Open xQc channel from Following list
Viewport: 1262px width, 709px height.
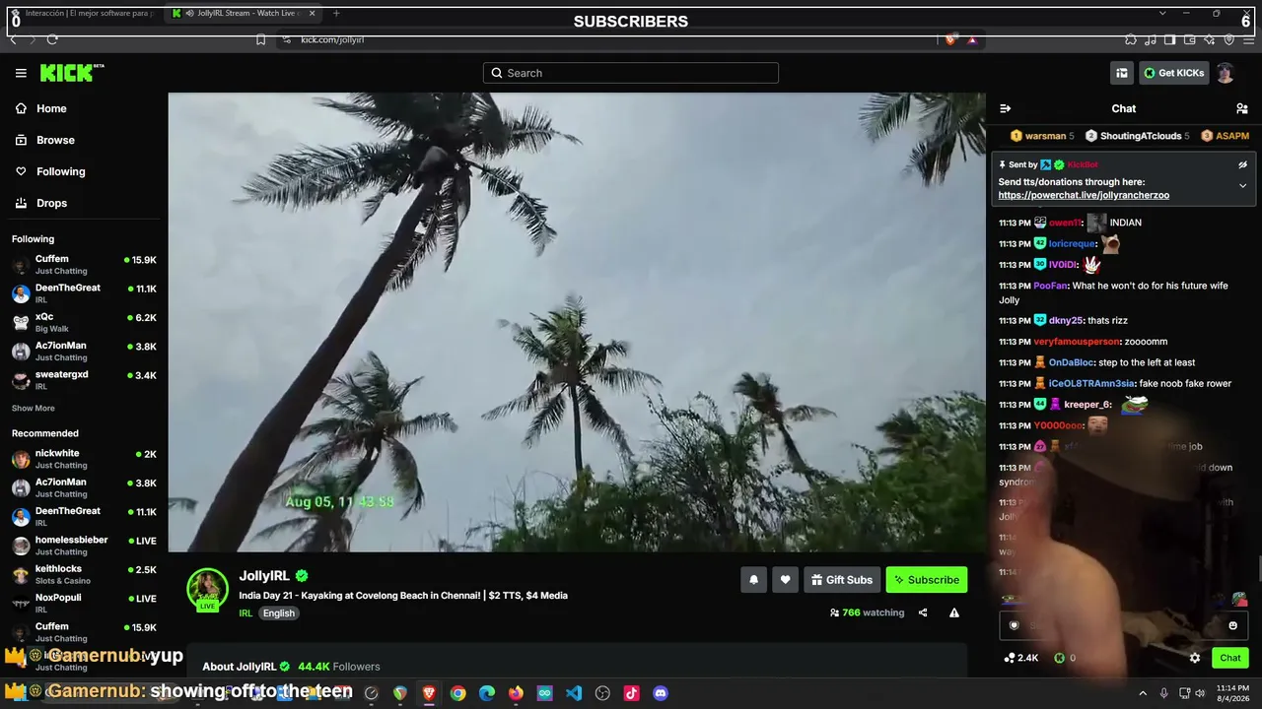(84, 322)
